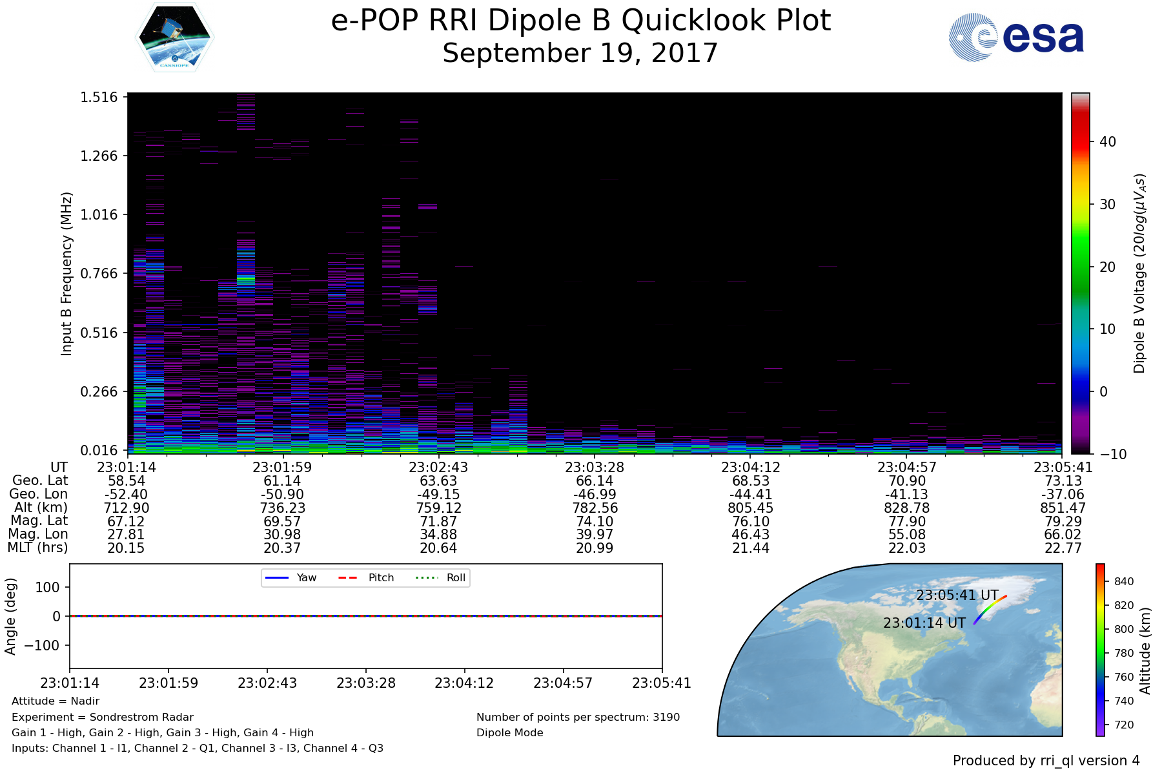
Task: Click the September 19, 2017 date subtitle
Action: coord(580,53)
